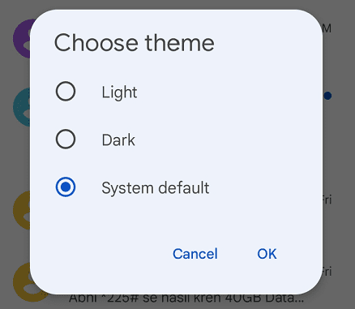
Task: Click the "Light" option label
Action: [x=119, y=92]
